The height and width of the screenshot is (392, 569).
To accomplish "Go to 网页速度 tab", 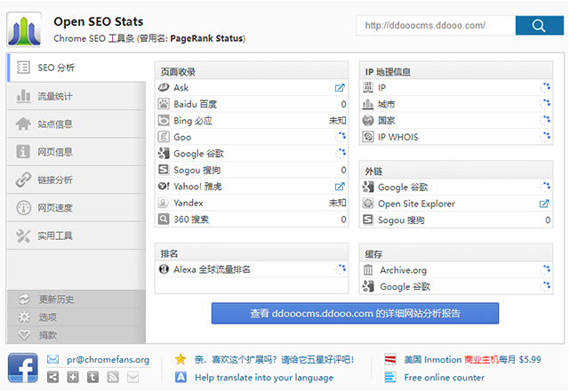I will click(55, 207).
